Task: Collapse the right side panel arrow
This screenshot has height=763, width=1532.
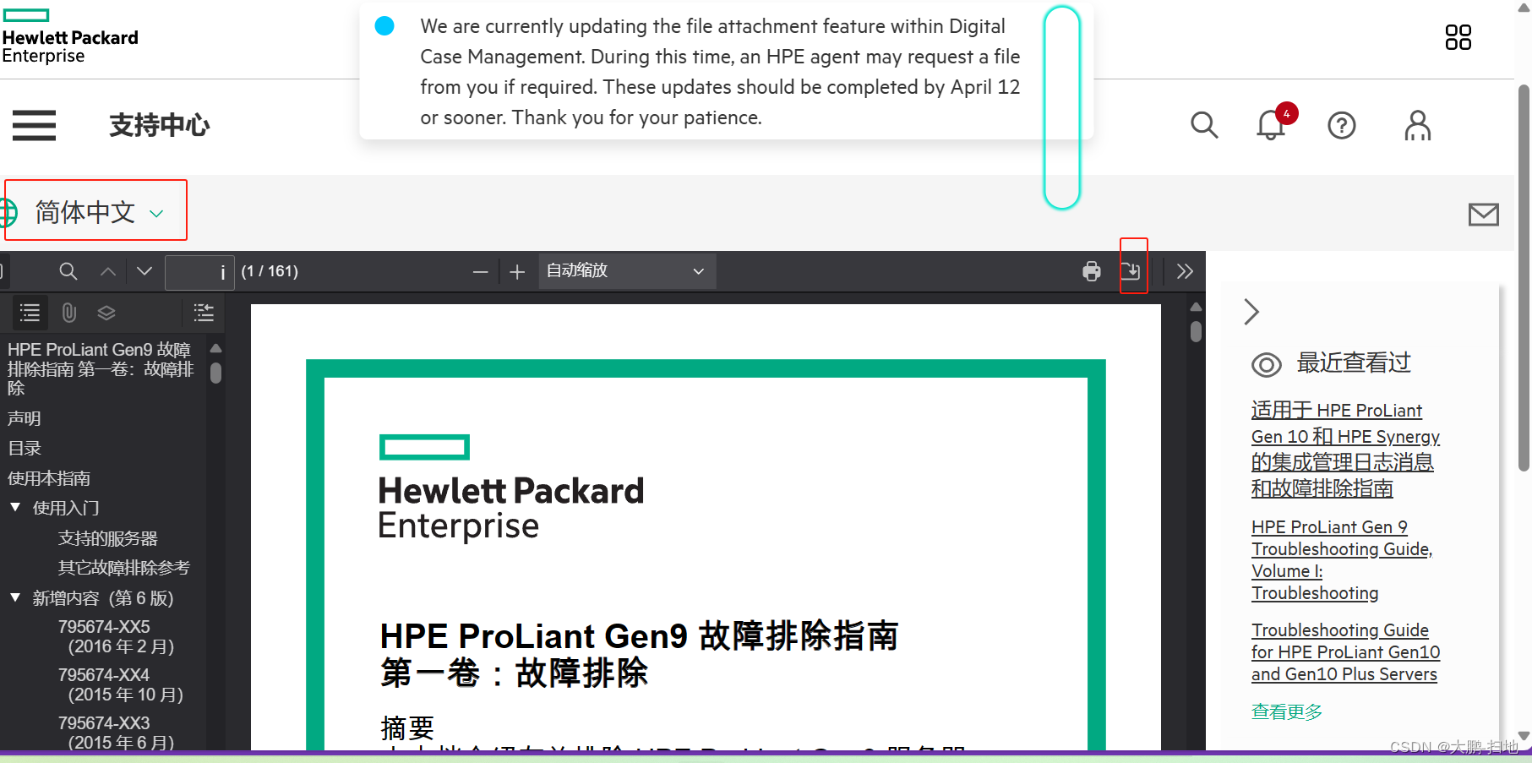Action: [x=1251, y=312]
